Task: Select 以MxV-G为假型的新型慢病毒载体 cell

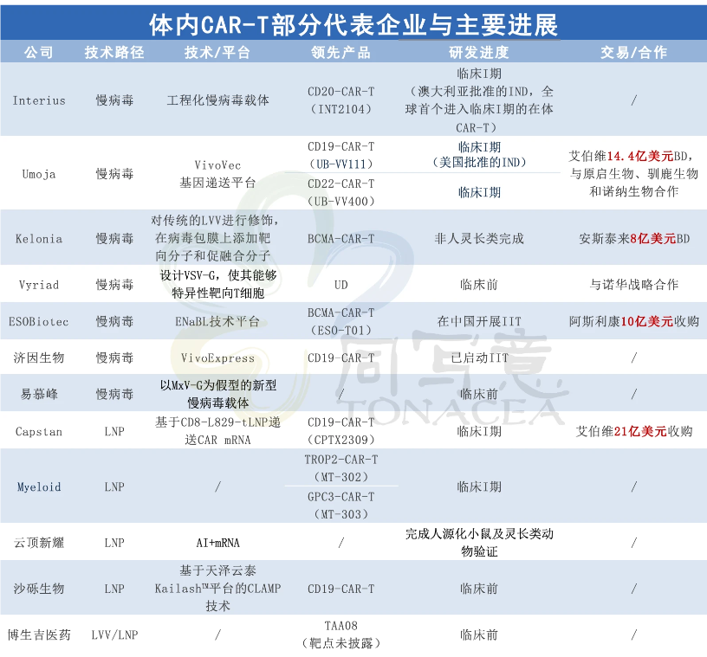Action: point(217,394)
